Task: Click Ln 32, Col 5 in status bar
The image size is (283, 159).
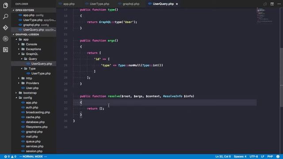Action: tap(223, 156)
